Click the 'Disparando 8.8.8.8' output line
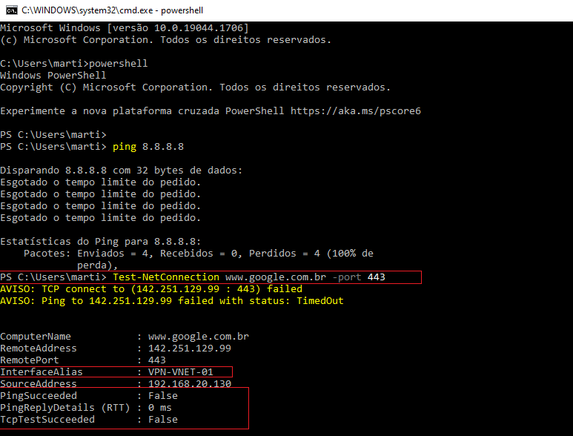Image resolution: width=573 pixels, height=436 pixels. tap(122, 171)
